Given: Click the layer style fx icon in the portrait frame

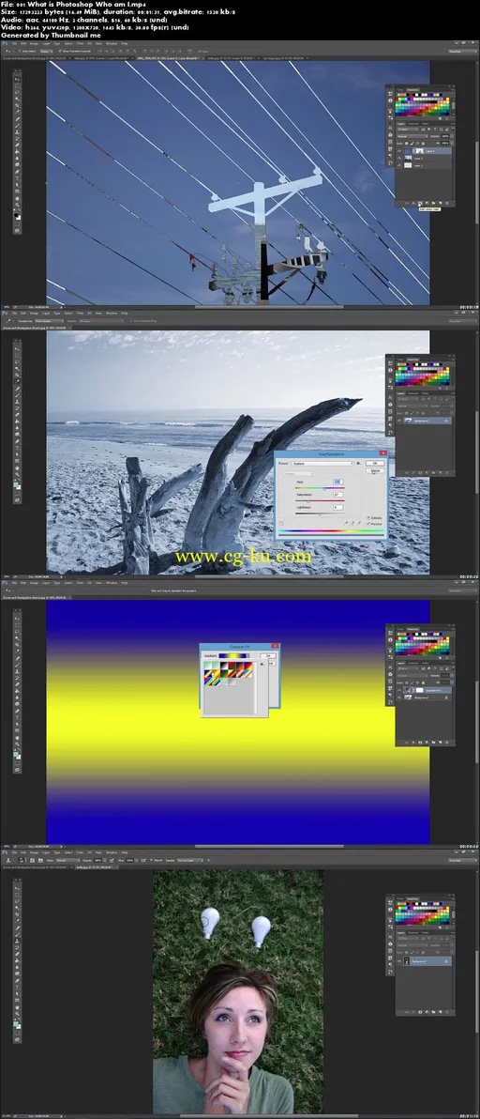Looking at the screenshot, I should [413, 1012].
